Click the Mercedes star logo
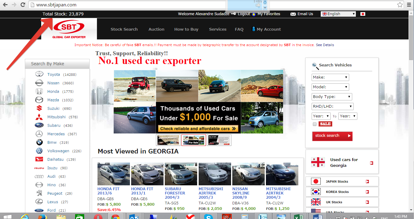The height and width of the screenshot is (219, 414). (x=39, y=134)
